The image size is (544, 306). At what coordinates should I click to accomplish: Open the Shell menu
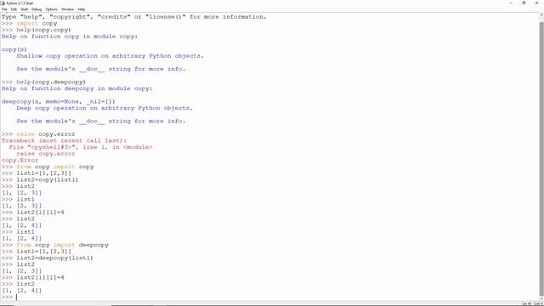pos(24,9)
